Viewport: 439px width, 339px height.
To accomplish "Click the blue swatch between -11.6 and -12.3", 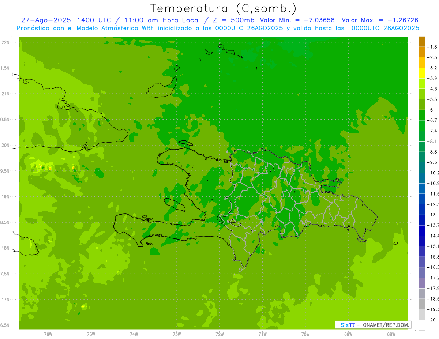I will click(422, 199).
